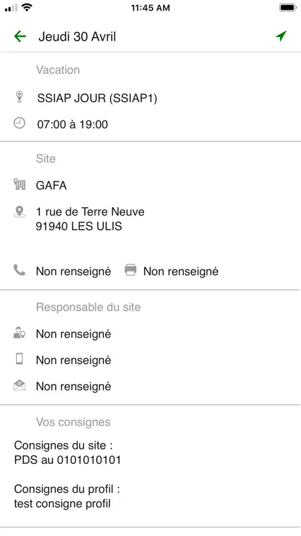This screenshot has width=301, height=536.
Task: Tap SSIAP JOUR (SSIAP1) vacation entry
Action: (97, 98)
